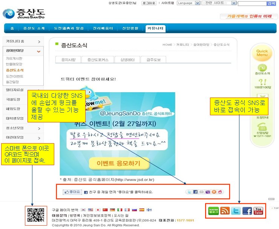Viewport: 279px width, 229px height.
Task: Open the Naver blog icon in footer
Action: tap(213, 211)
